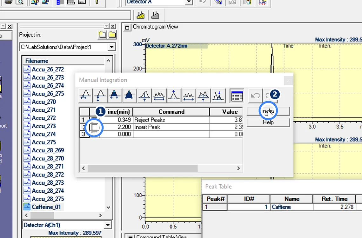The height and width of the screenshot is (238, 362).
Task: Click the pale folder icon beside Project in
Action: (102, 35)
